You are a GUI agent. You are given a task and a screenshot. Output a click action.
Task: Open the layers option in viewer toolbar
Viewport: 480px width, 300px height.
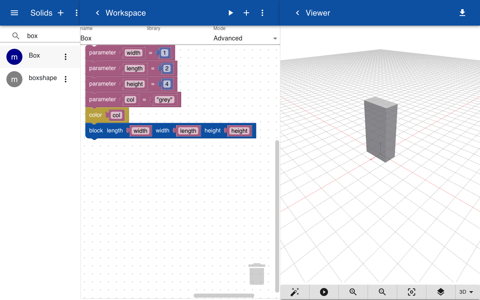tap(441, 292)
